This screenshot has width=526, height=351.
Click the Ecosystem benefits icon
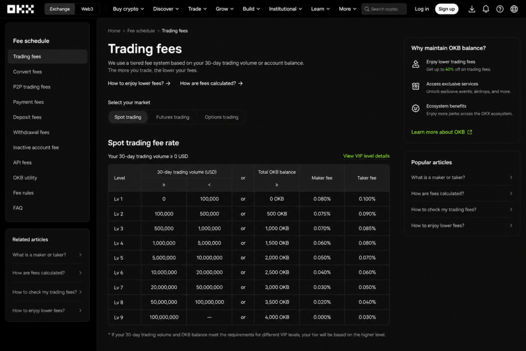[x=416, y=108]
